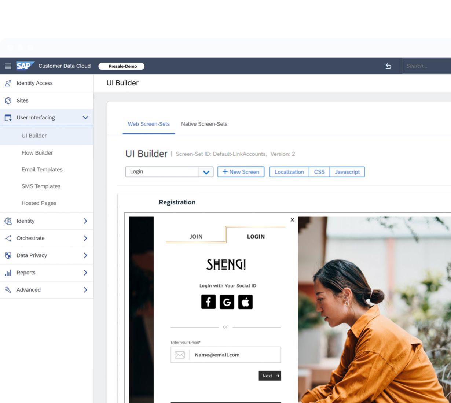Expand the Identity menu section

click(x=85, y=221)
